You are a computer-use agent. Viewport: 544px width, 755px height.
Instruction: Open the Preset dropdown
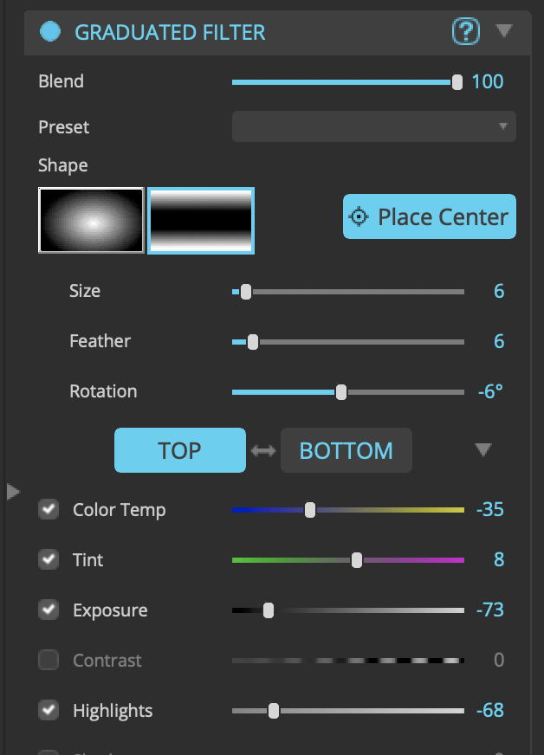pos(373,126)
